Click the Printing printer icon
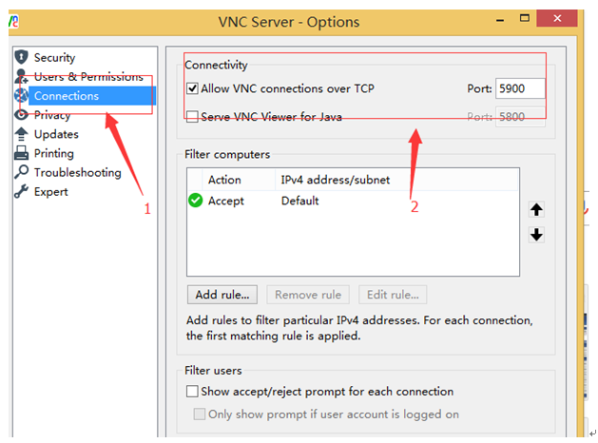598x443 pixels. (21, 153)
